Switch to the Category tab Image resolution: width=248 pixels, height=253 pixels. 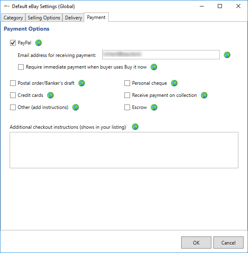pos(13,18)
